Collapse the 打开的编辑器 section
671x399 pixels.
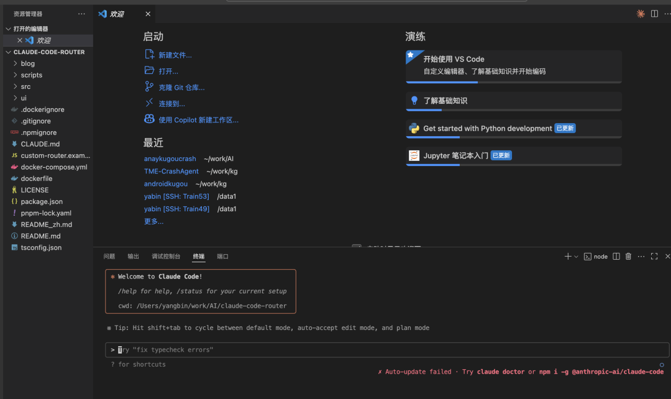[x=8, y=29]
